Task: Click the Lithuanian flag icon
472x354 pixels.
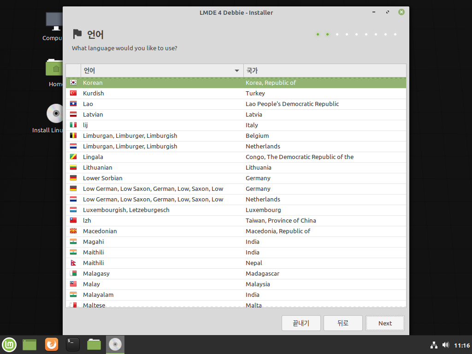Action: pyautogui.click(x=73, y=167)
